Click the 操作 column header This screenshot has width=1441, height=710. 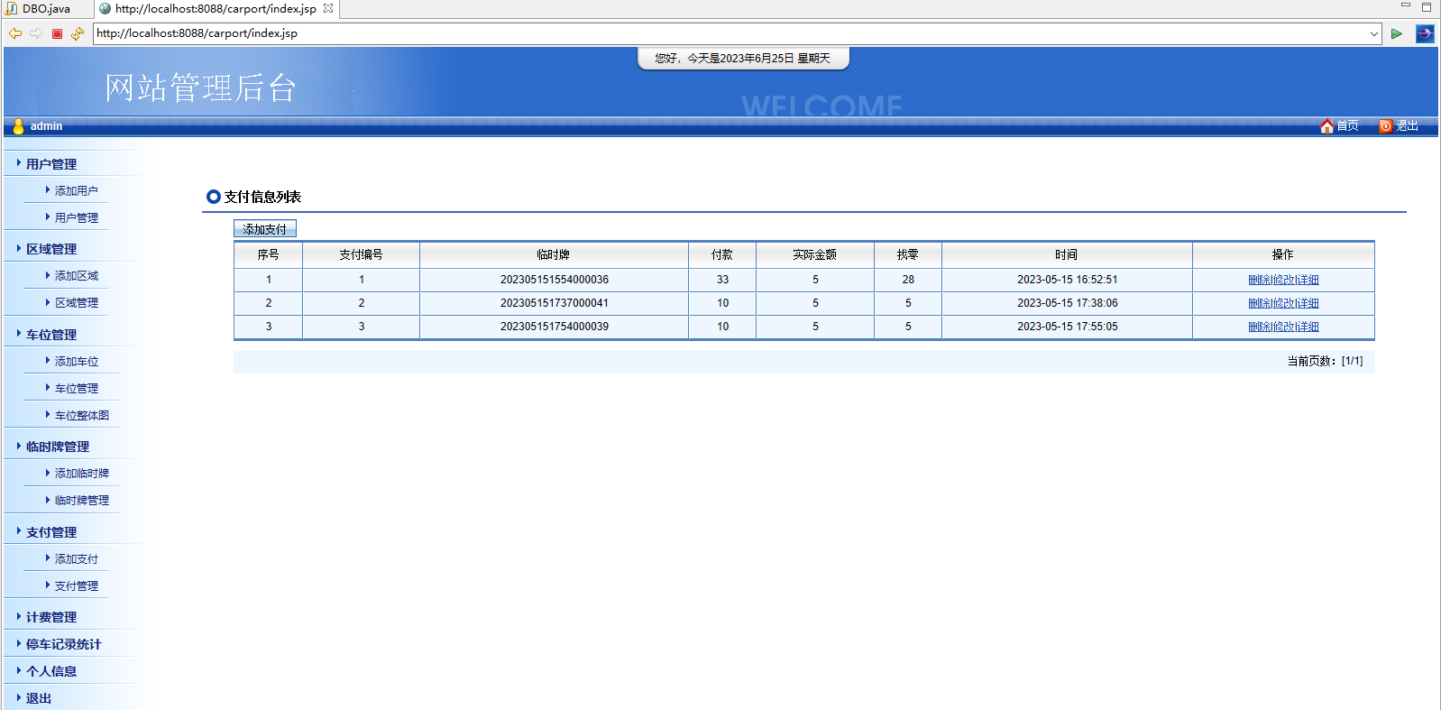tap(1283, 255)
